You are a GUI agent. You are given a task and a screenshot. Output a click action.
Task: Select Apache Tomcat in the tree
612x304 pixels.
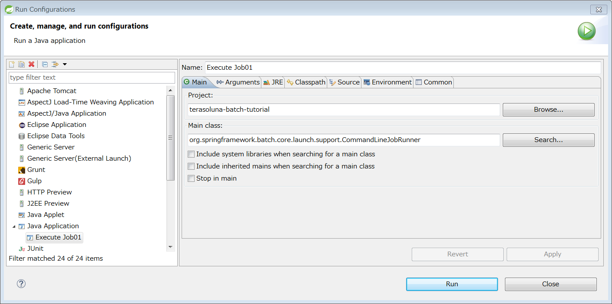pyautogui.click(x=52, y=91)
